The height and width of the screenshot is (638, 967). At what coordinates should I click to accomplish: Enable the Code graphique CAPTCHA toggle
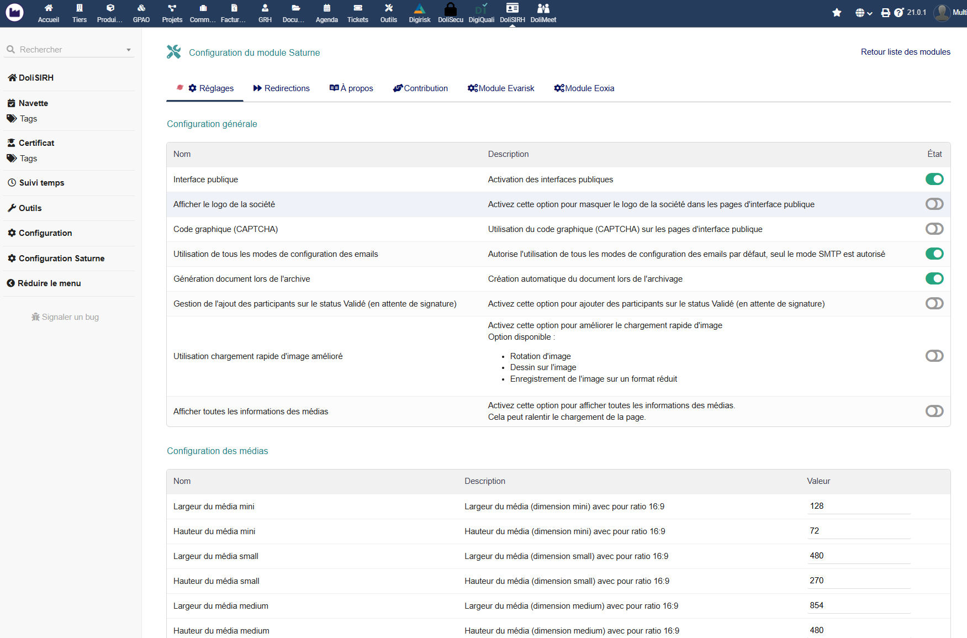(x=934, y=229)
